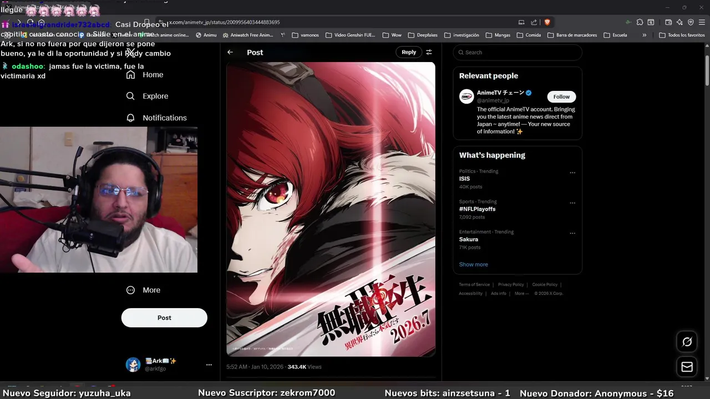Click the share page icon in address bar

534,22
